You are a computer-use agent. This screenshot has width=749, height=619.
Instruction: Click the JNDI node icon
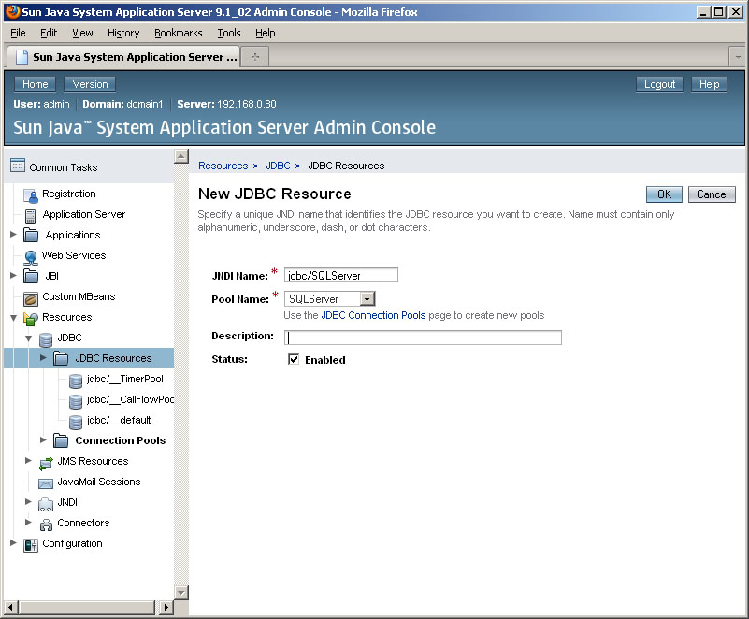(46, 504)
